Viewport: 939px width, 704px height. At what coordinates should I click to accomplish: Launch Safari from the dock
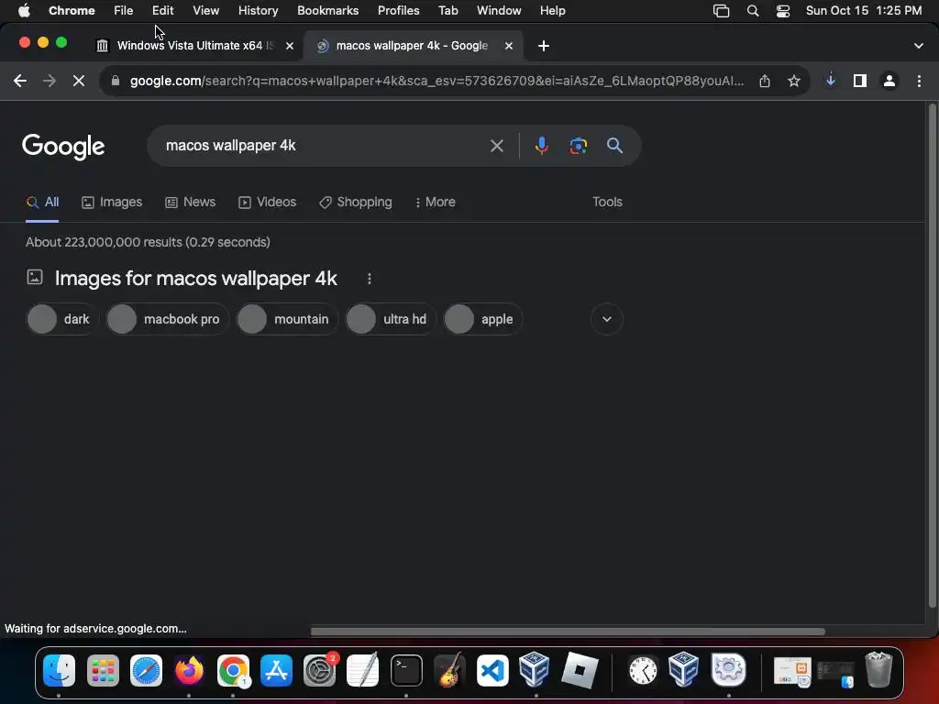(146, 670)
